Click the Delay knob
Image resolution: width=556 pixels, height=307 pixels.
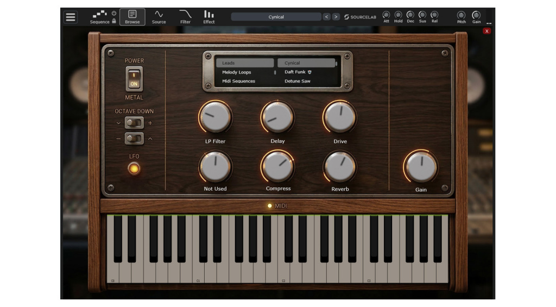[277, 117]
